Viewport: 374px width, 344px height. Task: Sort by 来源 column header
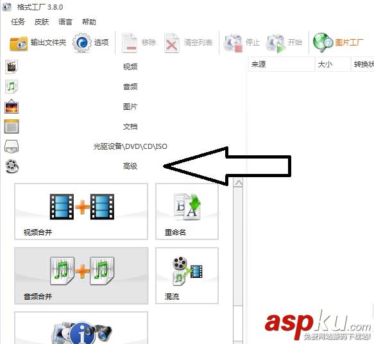282,64
